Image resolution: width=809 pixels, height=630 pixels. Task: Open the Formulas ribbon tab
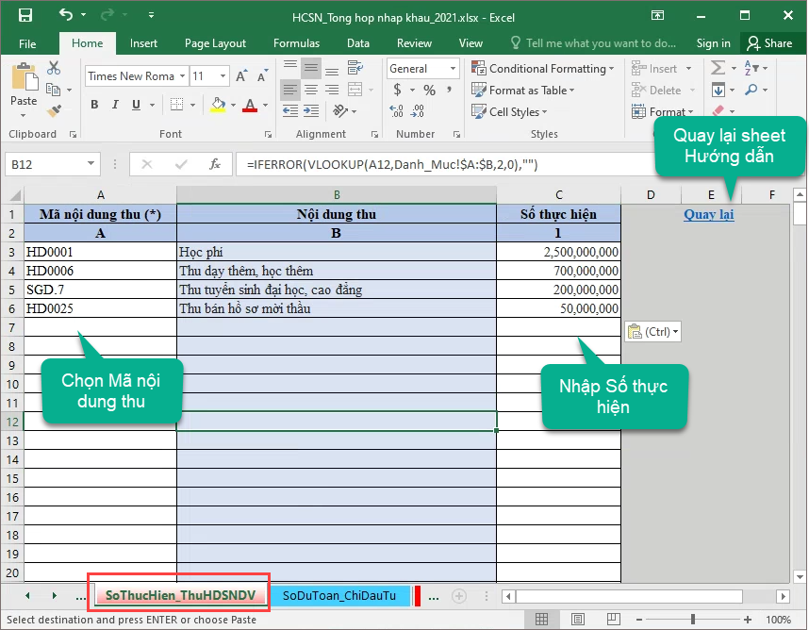pos(296,43)
